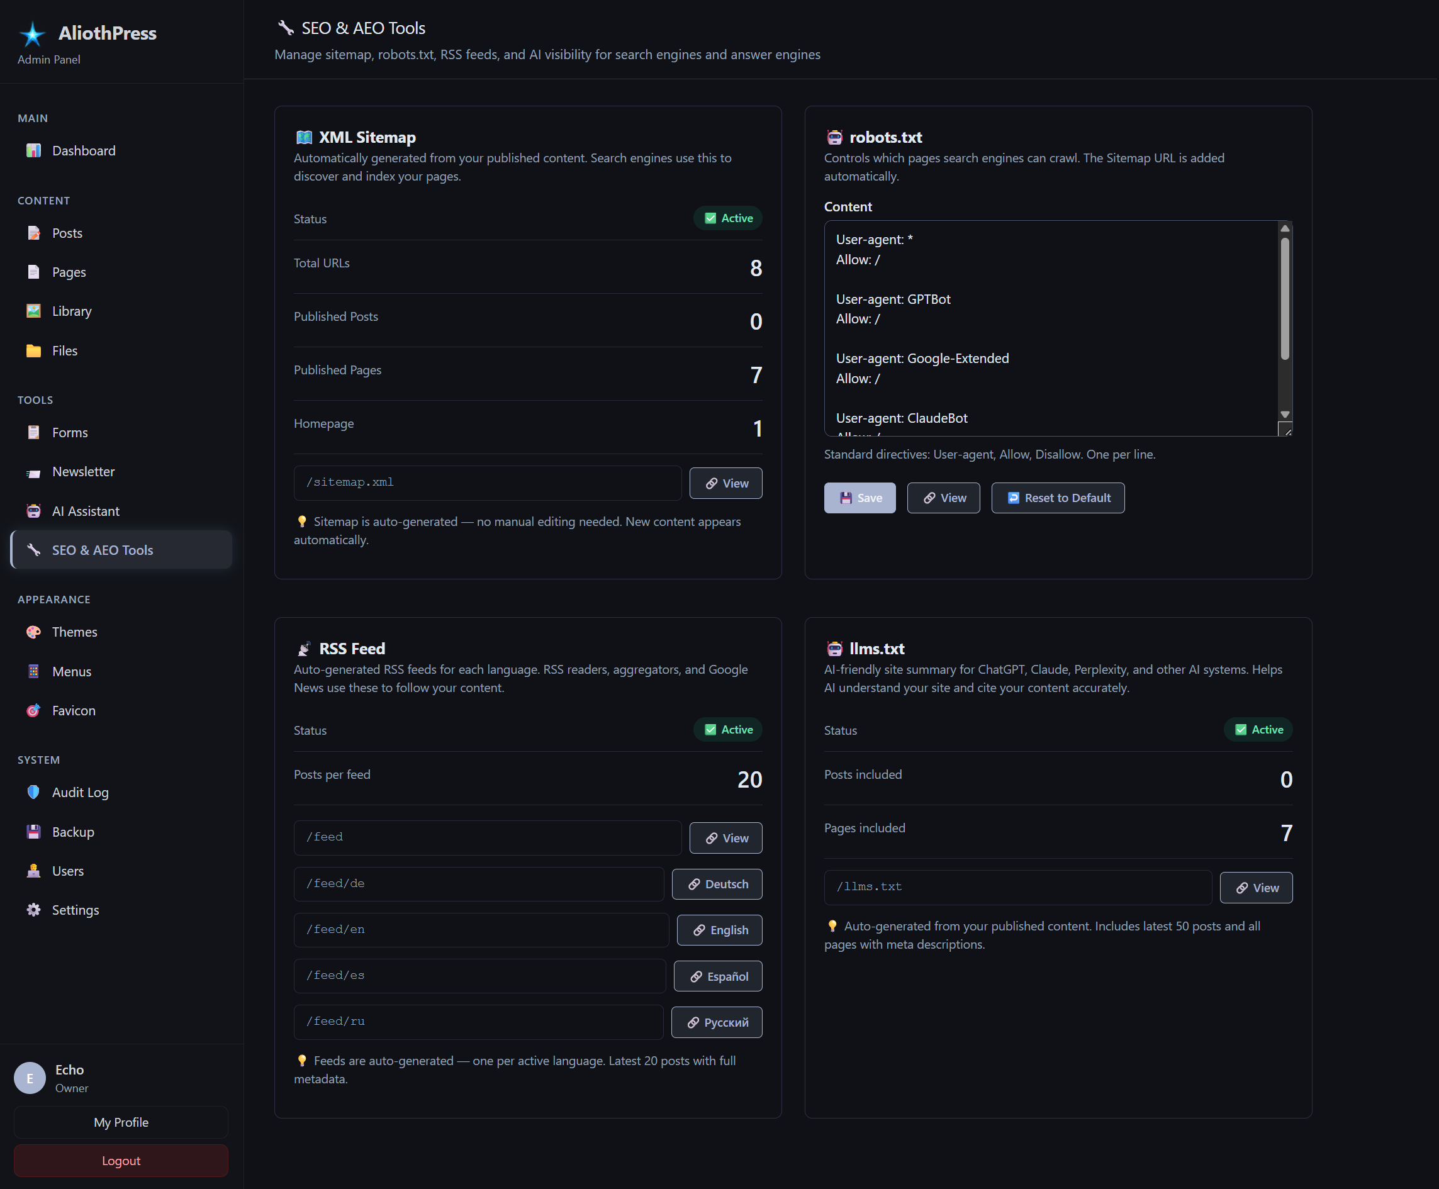
Task: Click the Files folder icon
Action: pyautogui.click(x=33, y=350)
